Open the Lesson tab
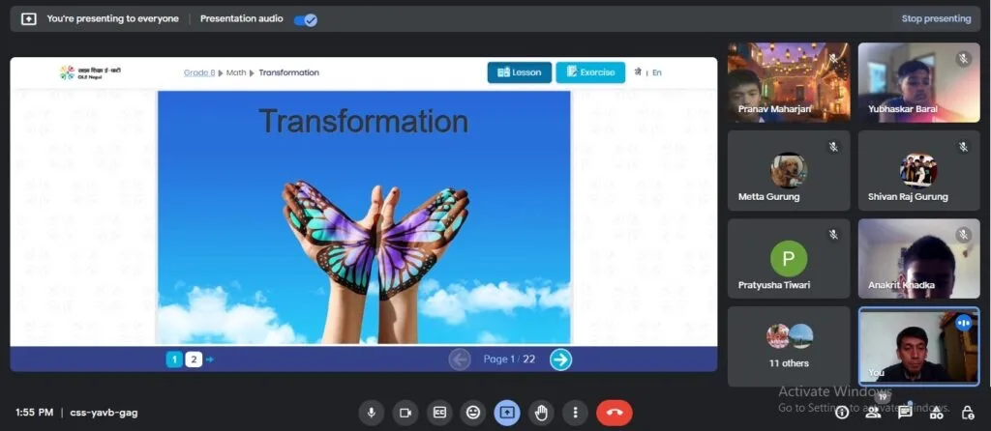Screen dimensions: 991x431 click(x=520, y=72)
